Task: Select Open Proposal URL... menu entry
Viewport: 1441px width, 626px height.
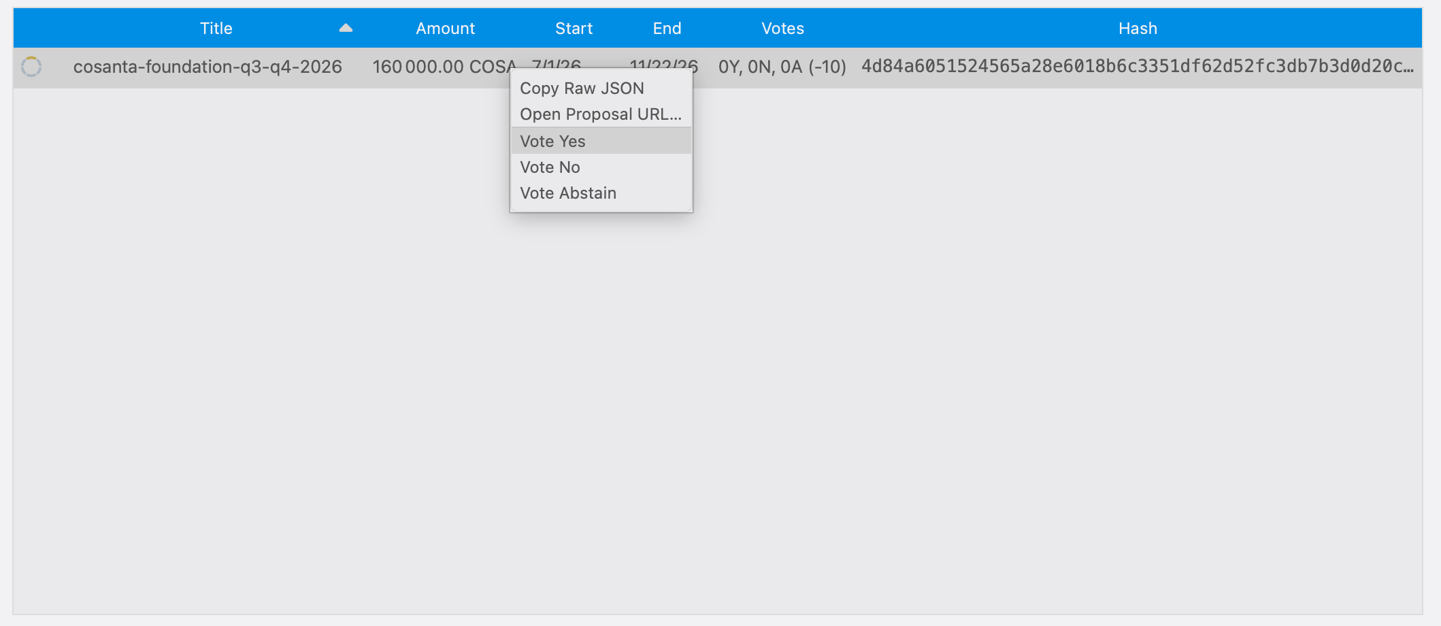Action: [601, 114]
